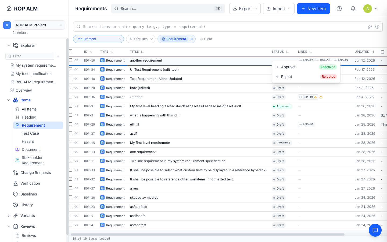Screen dimensions: 387x242
Task: Focus the explorer Filter field
Action: click(x=30, y=56)
